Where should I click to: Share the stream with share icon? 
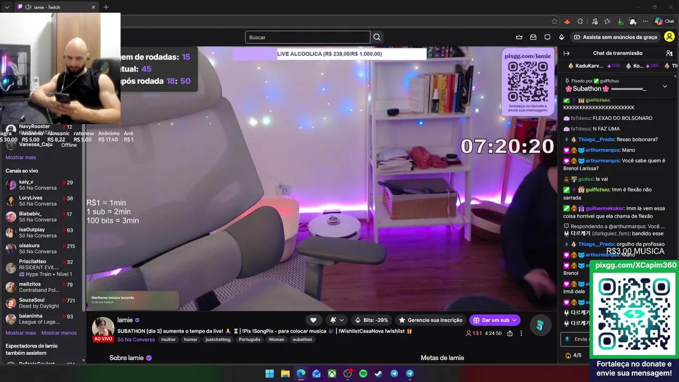click(x=510, y=333)
